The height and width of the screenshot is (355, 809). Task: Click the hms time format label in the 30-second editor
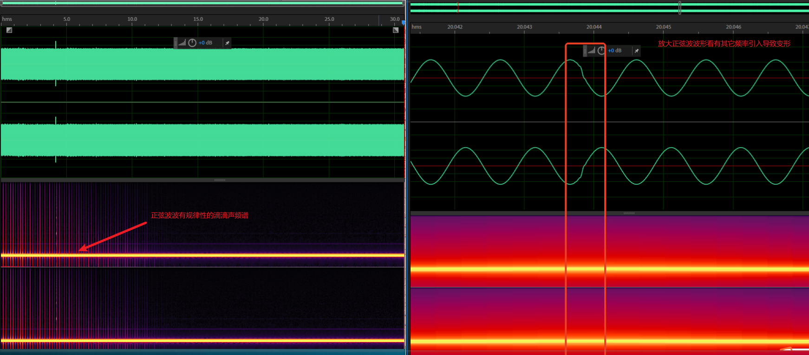[x=7, y=19]
